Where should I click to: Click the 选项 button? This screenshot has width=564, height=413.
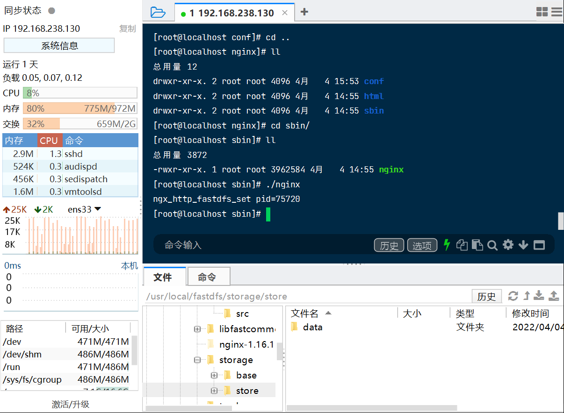(x=422, y=245)
